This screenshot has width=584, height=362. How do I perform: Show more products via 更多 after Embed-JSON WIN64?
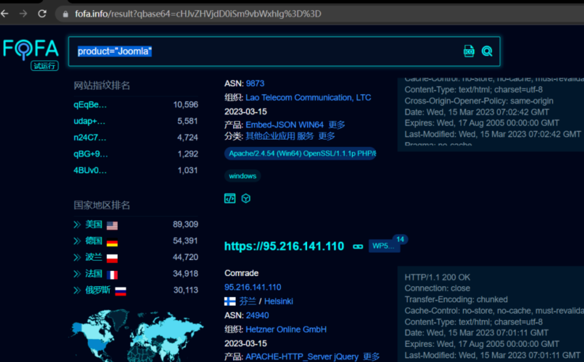click(337, 125)
